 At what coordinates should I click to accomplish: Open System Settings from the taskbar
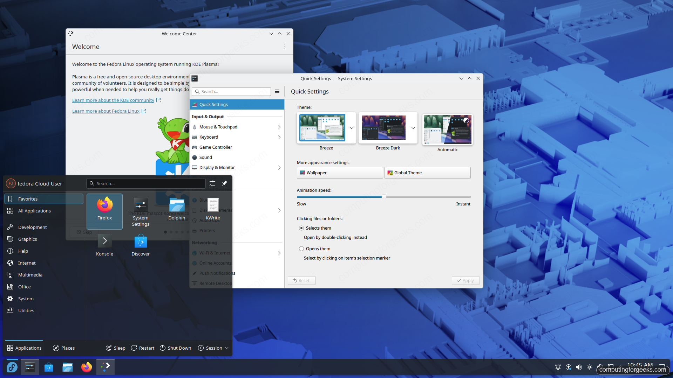(x=30, y=367)
